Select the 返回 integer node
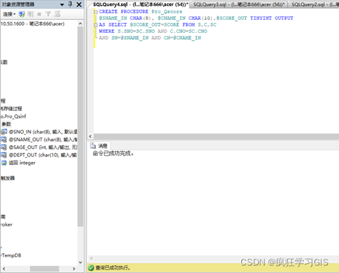The width and height of the screenshot is (339, 273). 22,163
